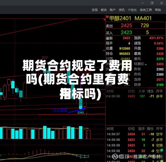This screenshot has width=166, height=162.
Task: Click the 昨收 value 2392
Action: (x=160, y=69)
